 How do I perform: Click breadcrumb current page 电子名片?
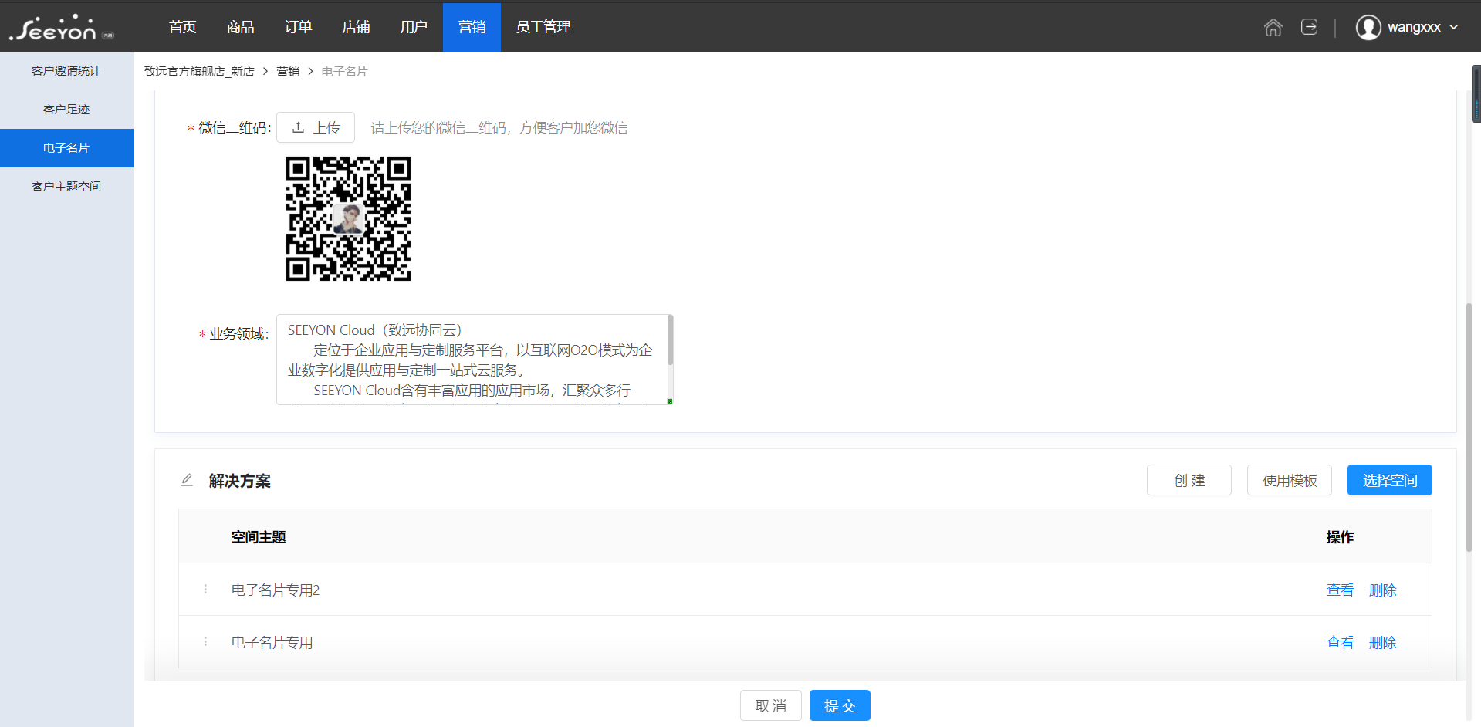click(x=344, y=72)
